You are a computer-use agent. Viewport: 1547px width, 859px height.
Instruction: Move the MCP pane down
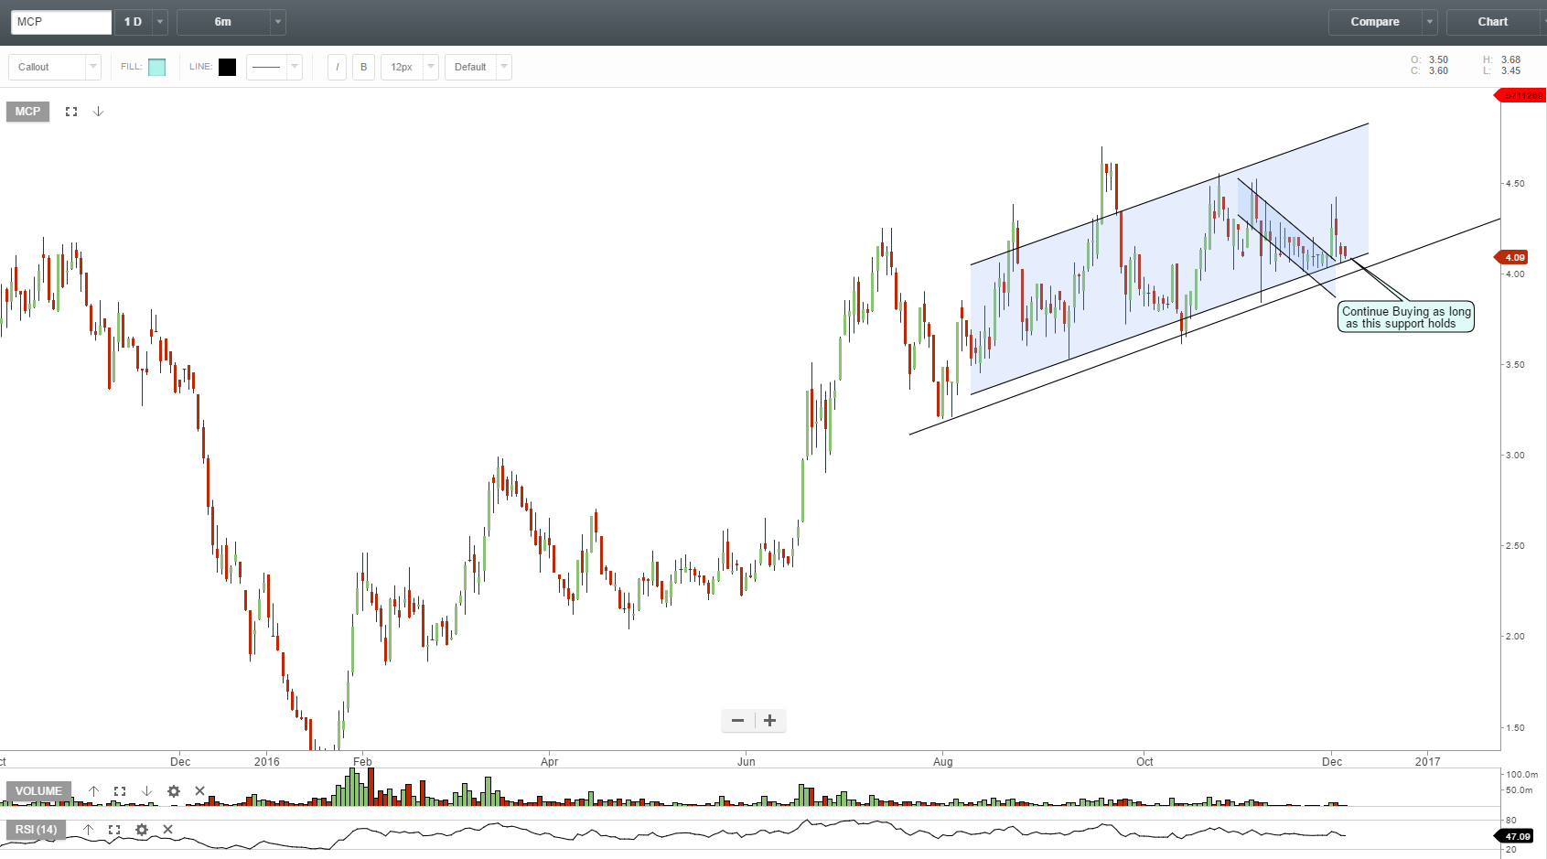tap(98, 111)
